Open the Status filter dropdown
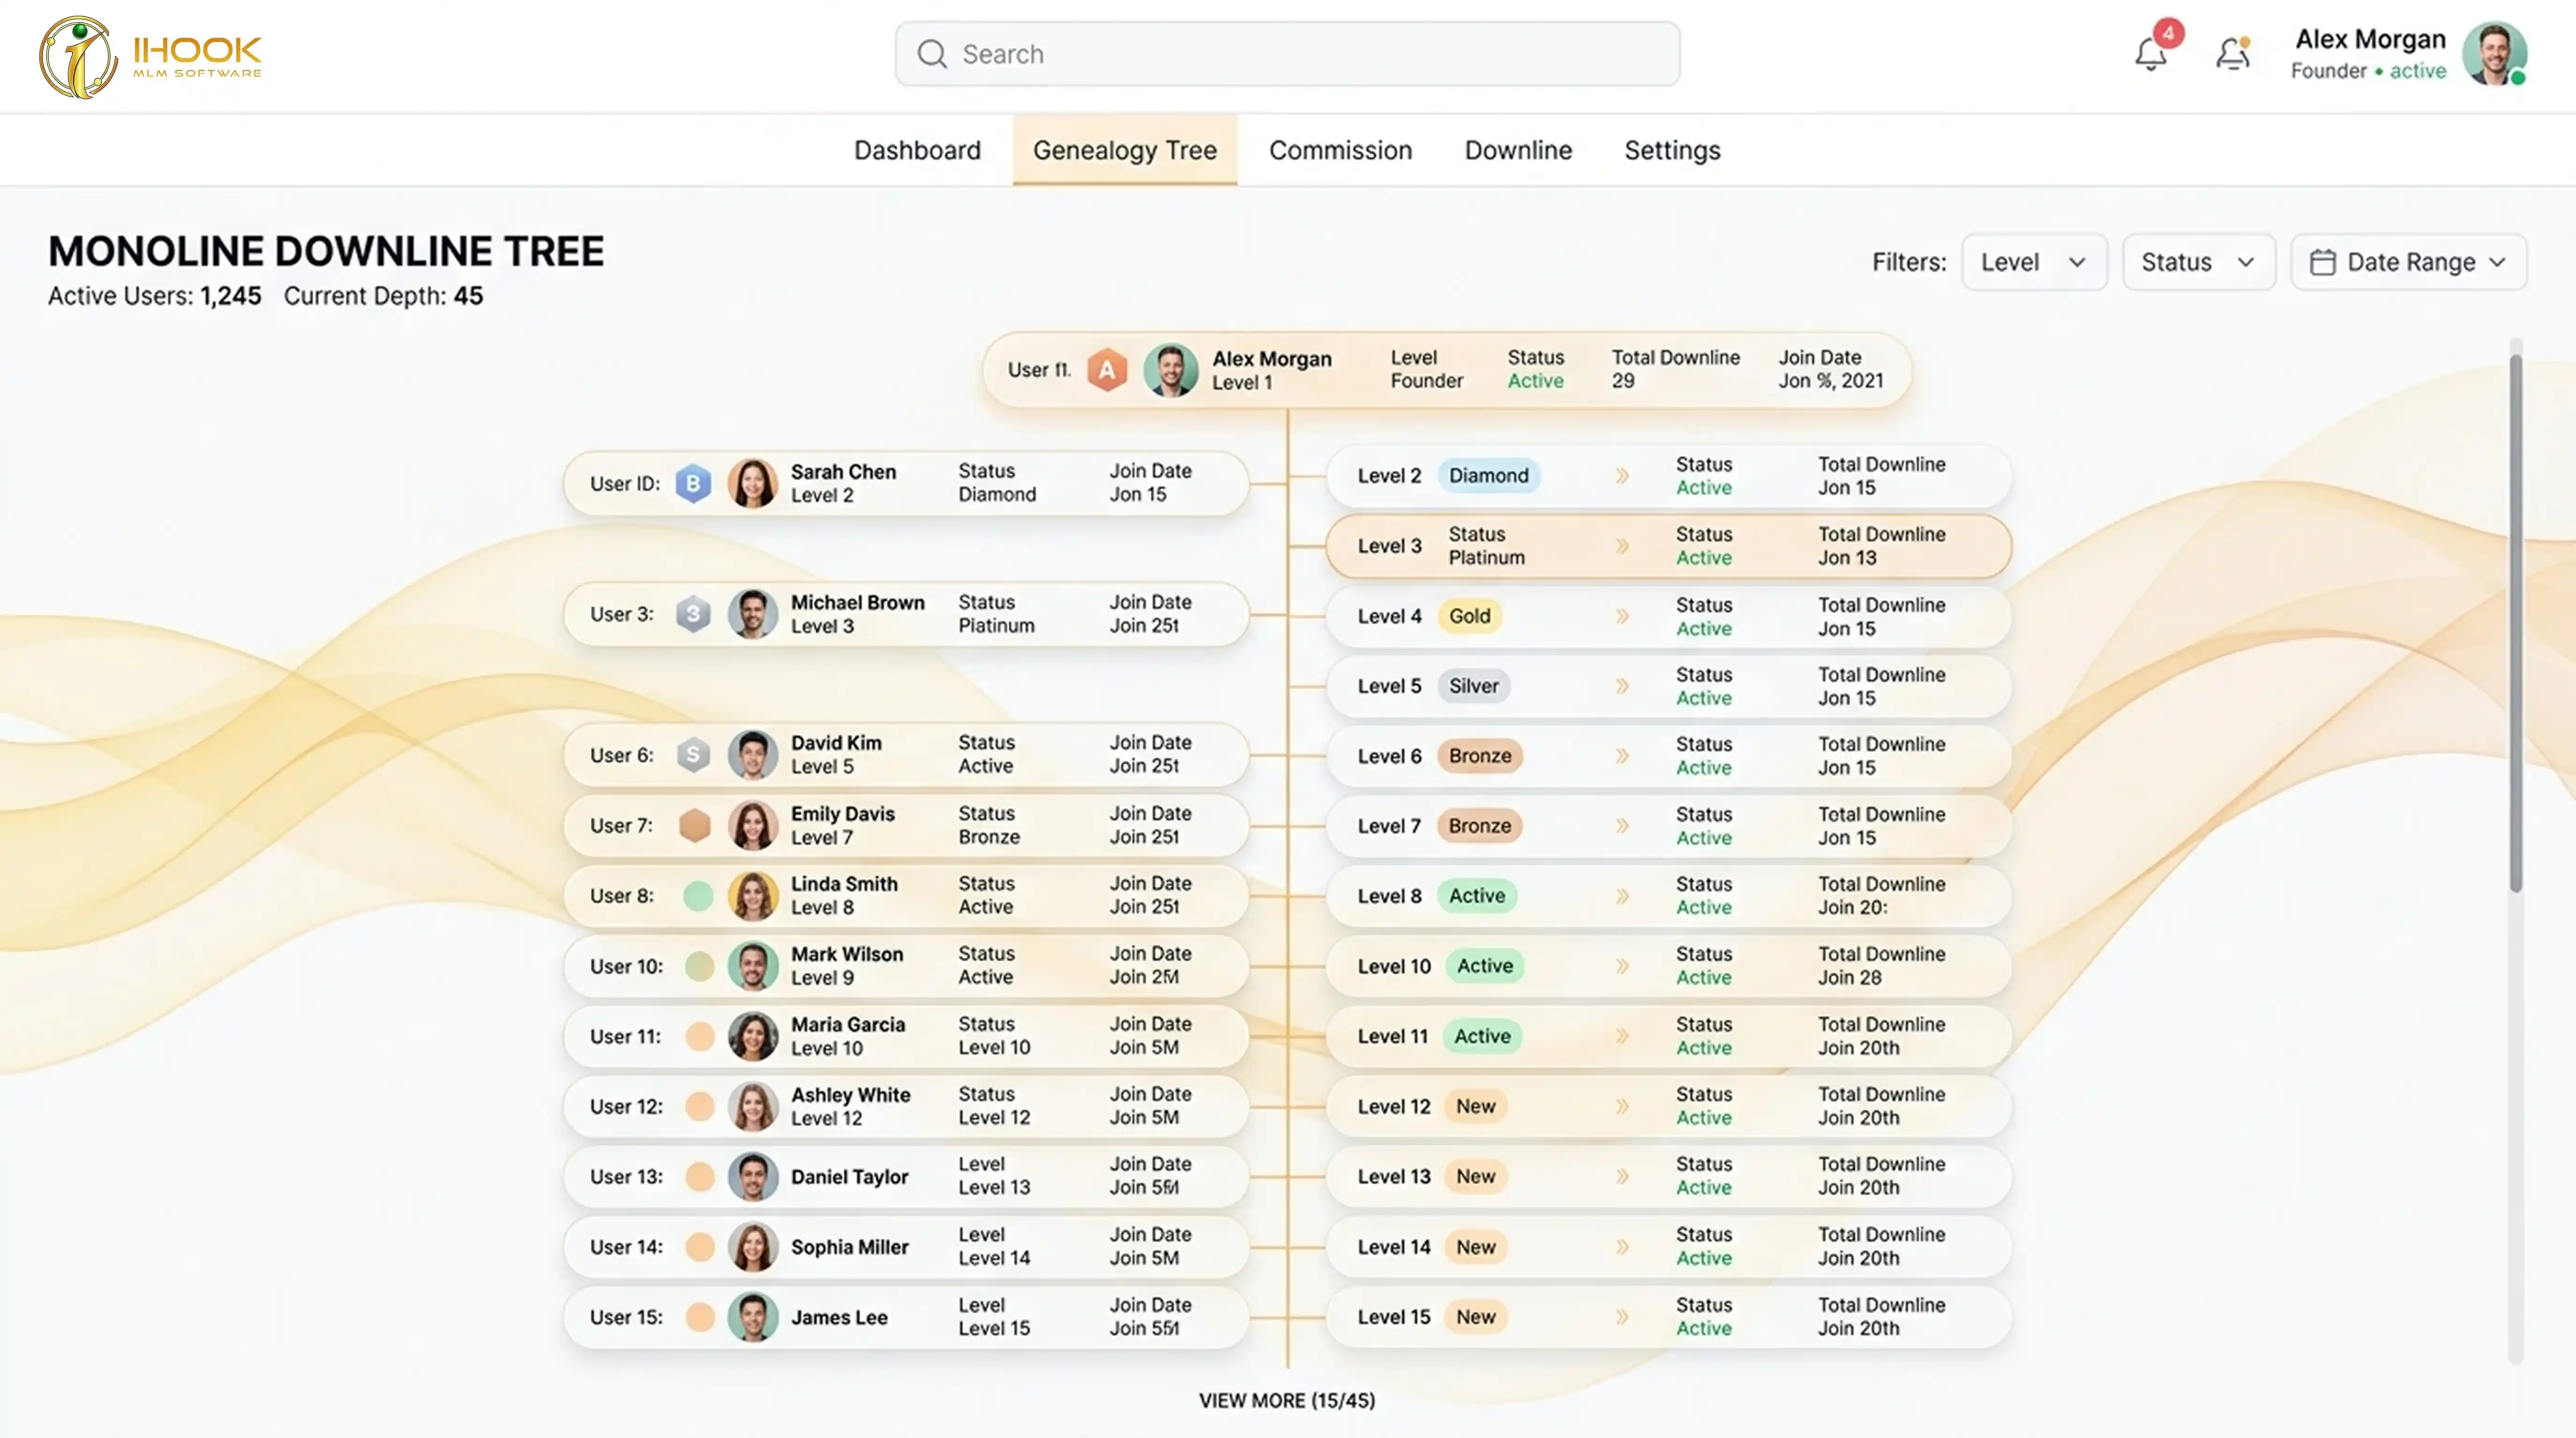This screenshot has height=1438, width=2576. 2199,262
